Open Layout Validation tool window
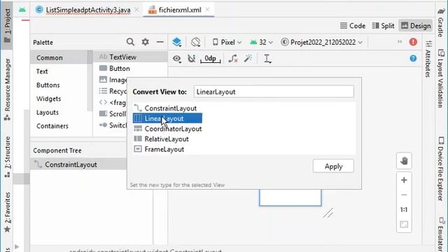The height and width of the screenshot is (252, 448). (441, 78)
